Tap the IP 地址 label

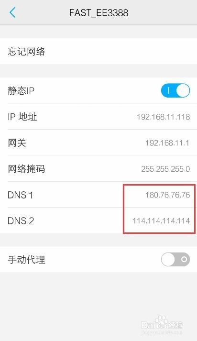[x=22, y=117]
